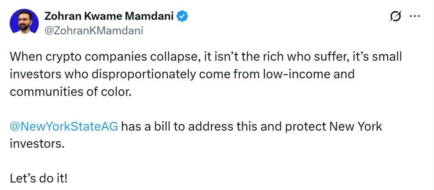The width and height of the screenshot is (434, 190).
Task: Click the line starting "When crypto companies collapse"
Action: pos(205,57)
